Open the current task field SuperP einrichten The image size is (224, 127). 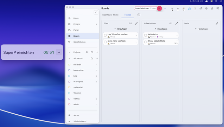click(x=146, y=8)
